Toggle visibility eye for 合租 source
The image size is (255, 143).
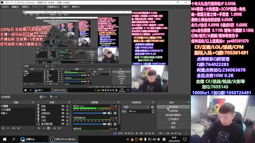[63, 110]
